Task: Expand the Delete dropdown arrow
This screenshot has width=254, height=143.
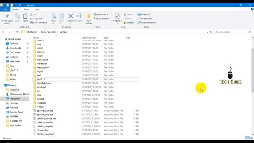Action: 71,23
